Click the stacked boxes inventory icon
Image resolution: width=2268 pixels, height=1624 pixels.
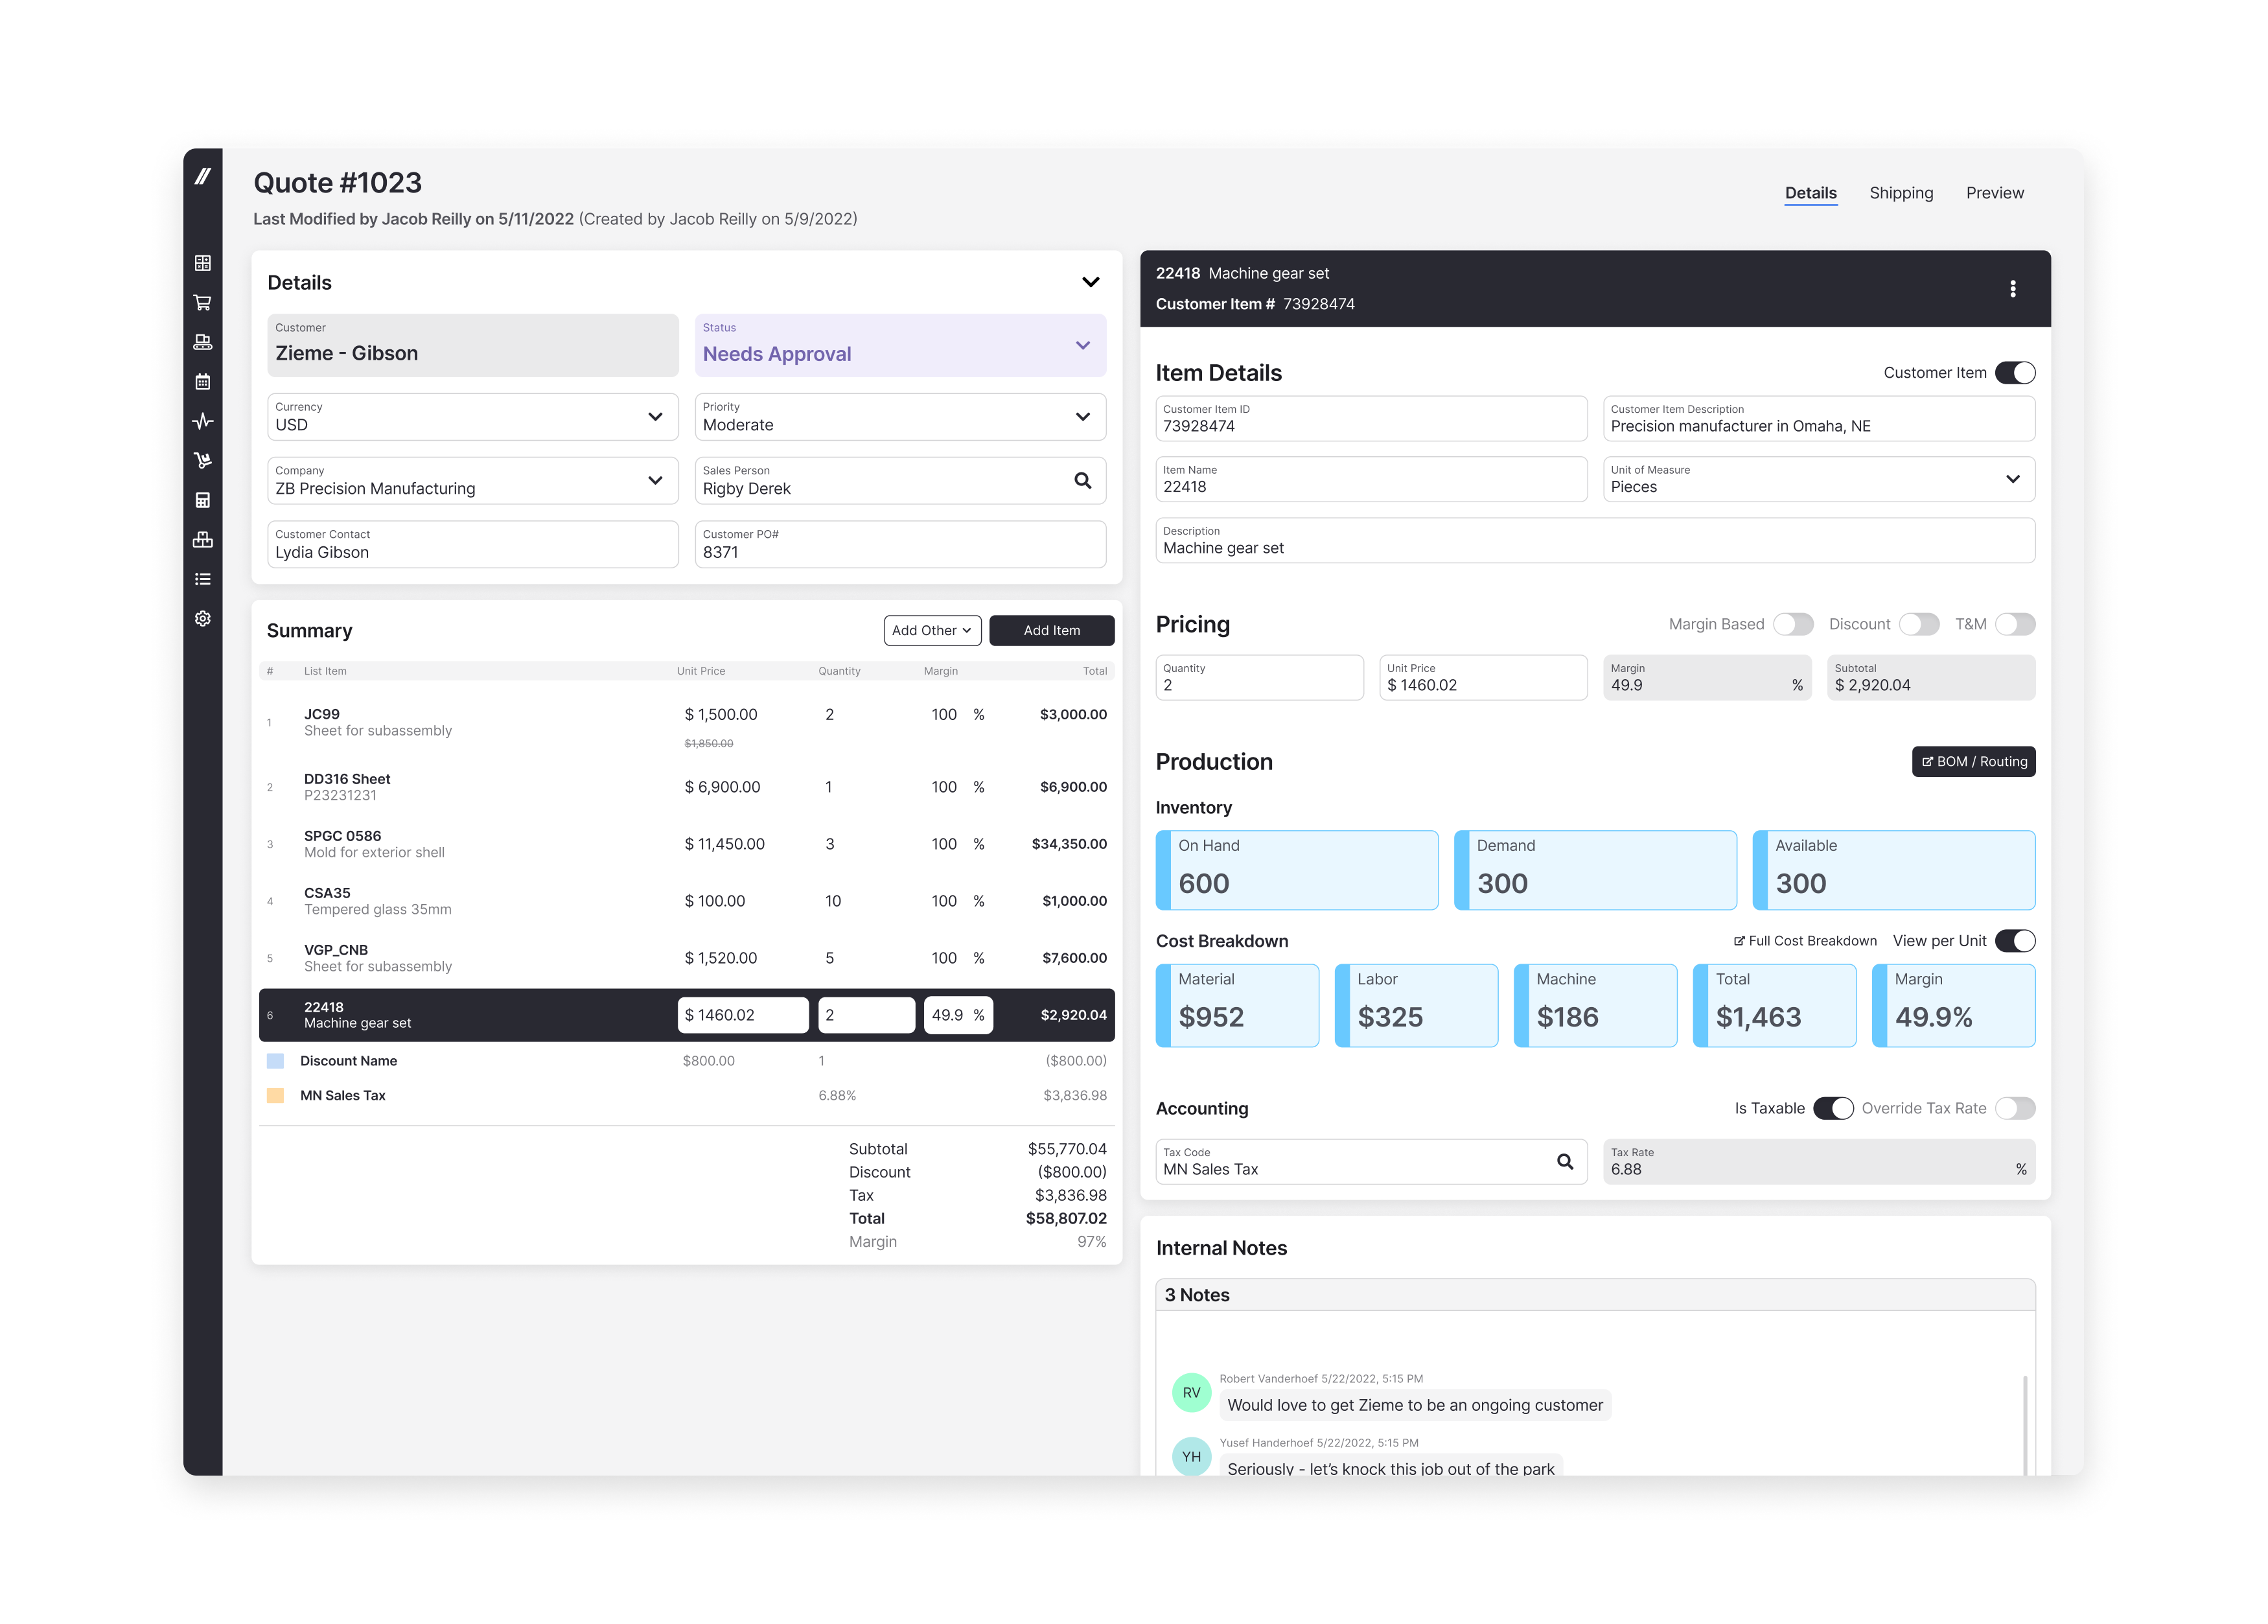click(x=203, y=539)
